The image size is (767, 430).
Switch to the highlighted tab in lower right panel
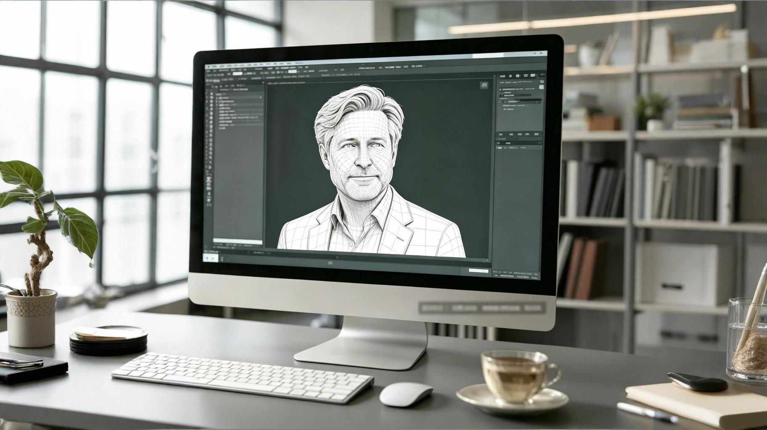click(x=508, y=143)
